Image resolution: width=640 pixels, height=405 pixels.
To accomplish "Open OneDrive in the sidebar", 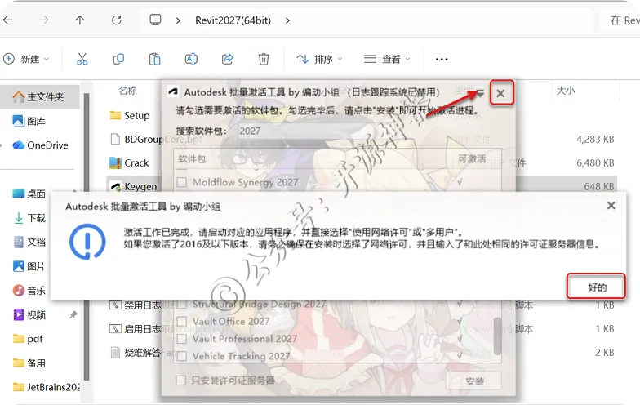I will (40, 145).
